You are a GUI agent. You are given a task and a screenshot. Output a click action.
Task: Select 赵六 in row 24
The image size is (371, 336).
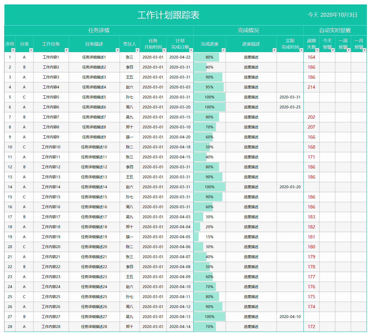point(130,287)
